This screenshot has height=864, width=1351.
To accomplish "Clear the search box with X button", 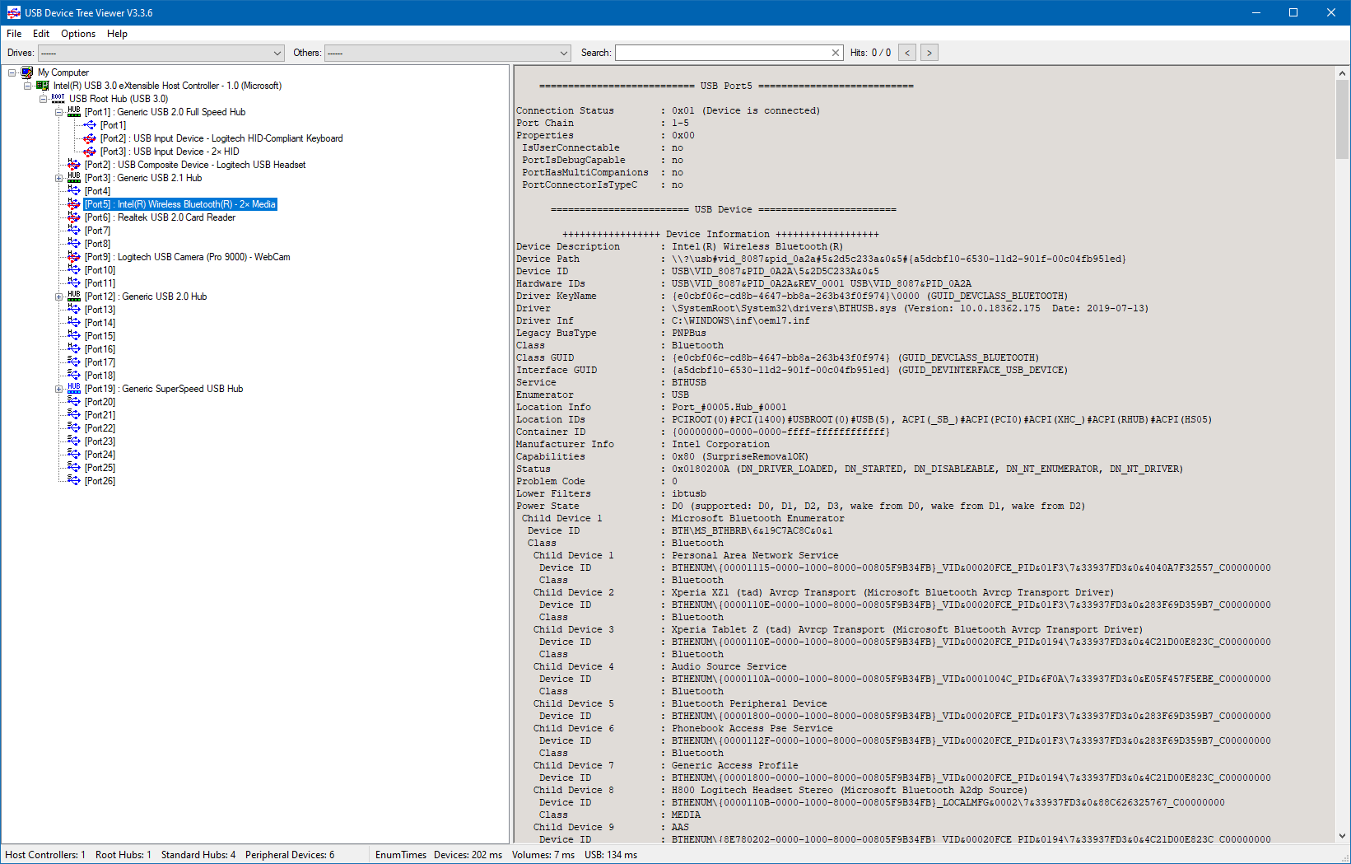I will [836, 53].
